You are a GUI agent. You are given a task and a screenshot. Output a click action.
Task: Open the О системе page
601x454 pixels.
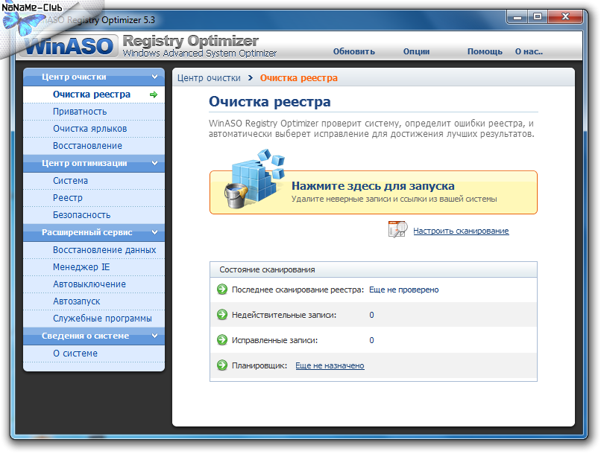click(x=94, y=354)
